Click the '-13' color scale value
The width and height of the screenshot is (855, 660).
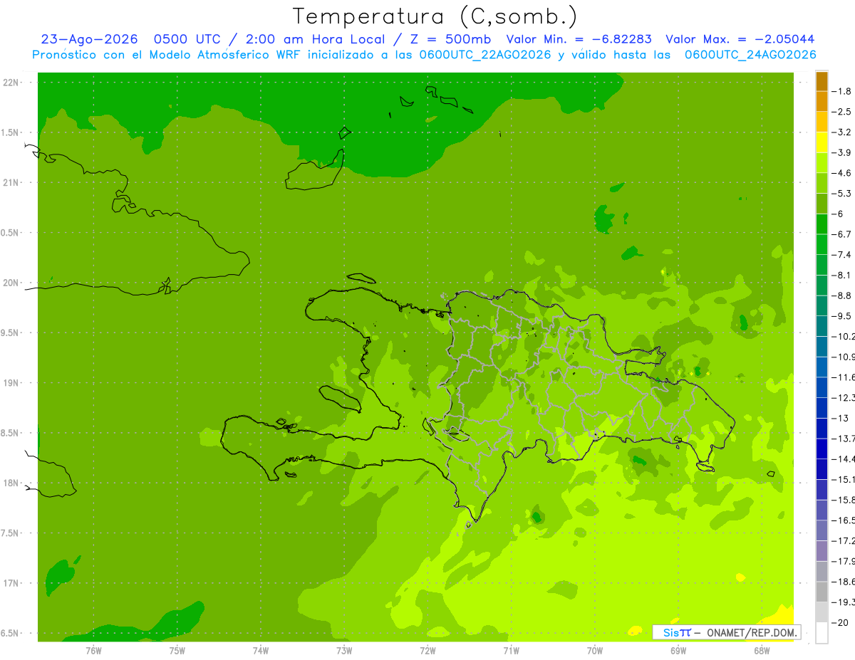839,418
